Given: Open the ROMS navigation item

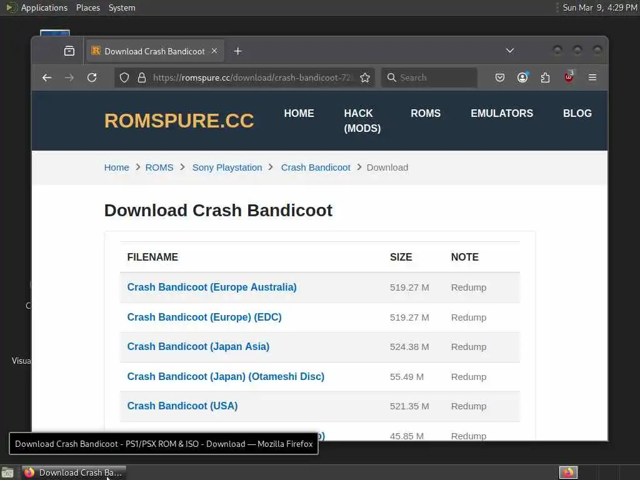Looking at the screenshot, I should click(x=426, y=114).
